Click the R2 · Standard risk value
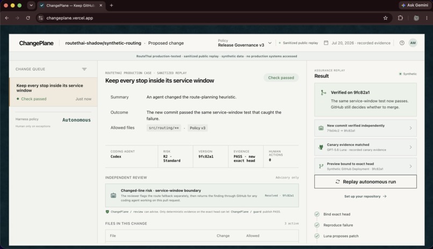The width and height of the screenshot is (433, 249). coord(171,158)
